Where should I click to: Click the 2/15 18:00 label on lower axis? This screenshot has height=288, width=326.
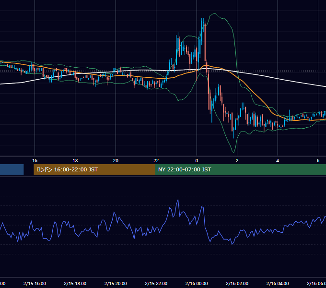pyautogui.click(x=75, y=283)
